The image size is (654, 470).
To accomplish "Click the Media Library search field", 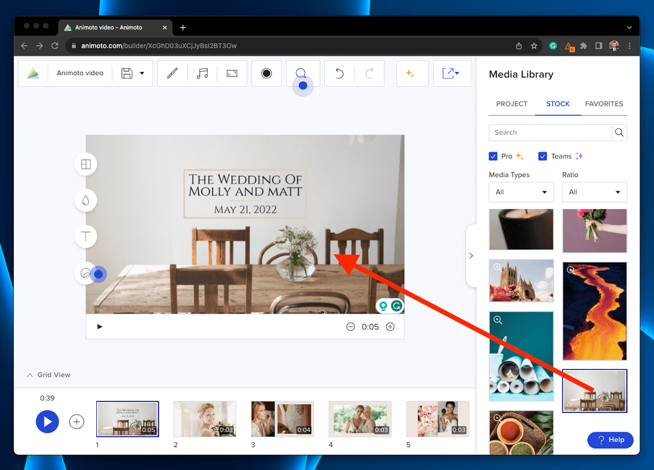I will [x=550, y=133].
